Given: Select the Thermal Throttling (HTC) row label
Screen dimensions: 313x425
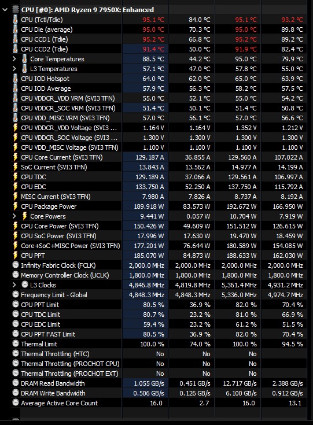Looking at the screenshot, I should [55, 354].
